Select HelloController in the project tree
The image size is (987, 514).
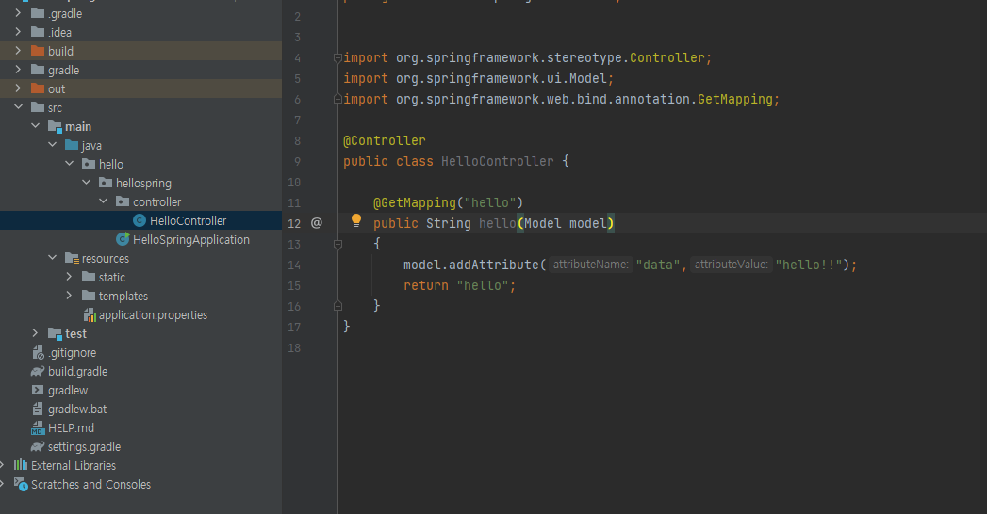(141, 220)
